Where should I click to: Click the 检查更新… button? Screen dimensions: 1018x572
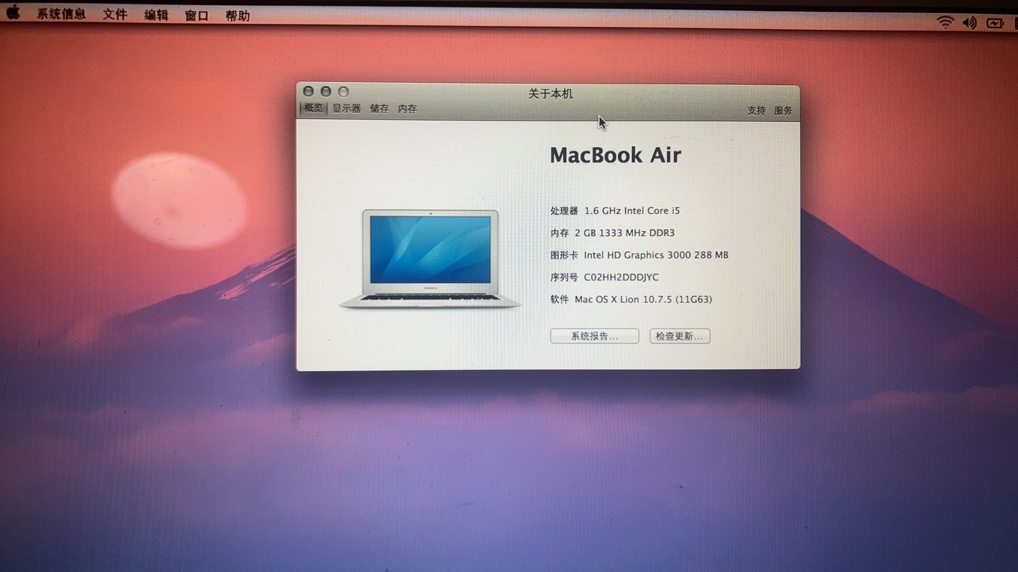pos(680,336)
